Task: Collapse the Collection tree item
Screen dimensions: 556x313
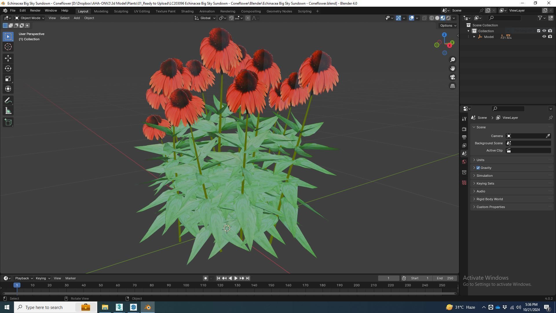Action: tap(469, 31)
